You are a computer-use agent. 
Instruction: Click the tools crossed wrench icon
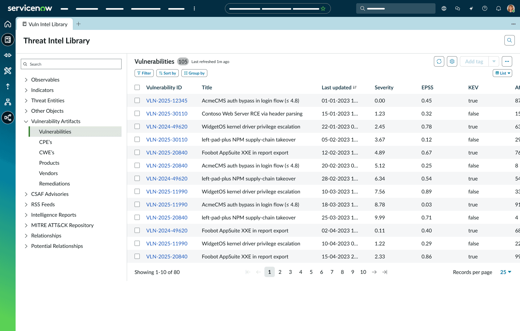[x=8, y=71]
